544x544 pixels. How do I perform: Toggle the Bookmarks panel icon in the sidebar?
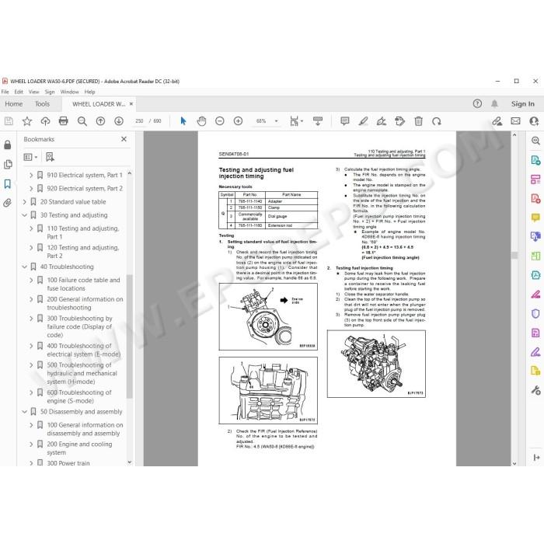click(x=7, y=183)
